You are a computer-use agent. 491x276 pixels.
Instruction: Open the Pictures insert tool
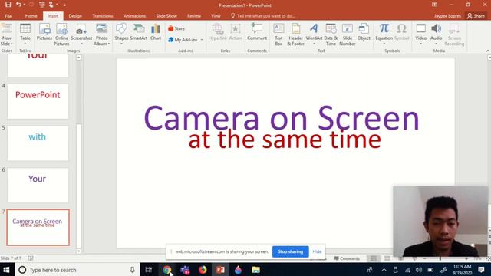(44, 32)
